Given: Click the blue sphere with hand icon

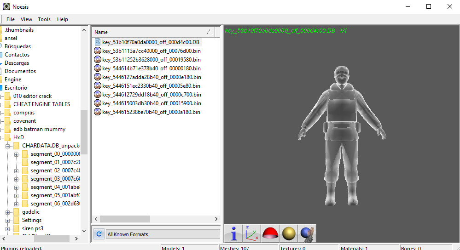Looking at the screenshot, I should [307, 233].
